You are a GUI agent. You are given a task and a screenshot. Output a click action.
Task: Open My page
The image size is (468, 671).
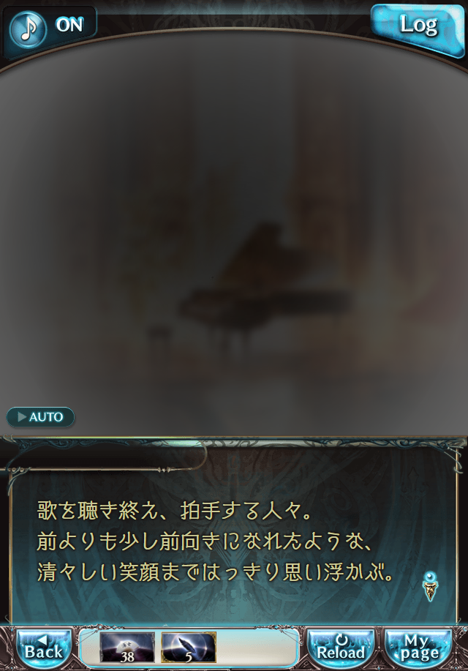[419, 648]
